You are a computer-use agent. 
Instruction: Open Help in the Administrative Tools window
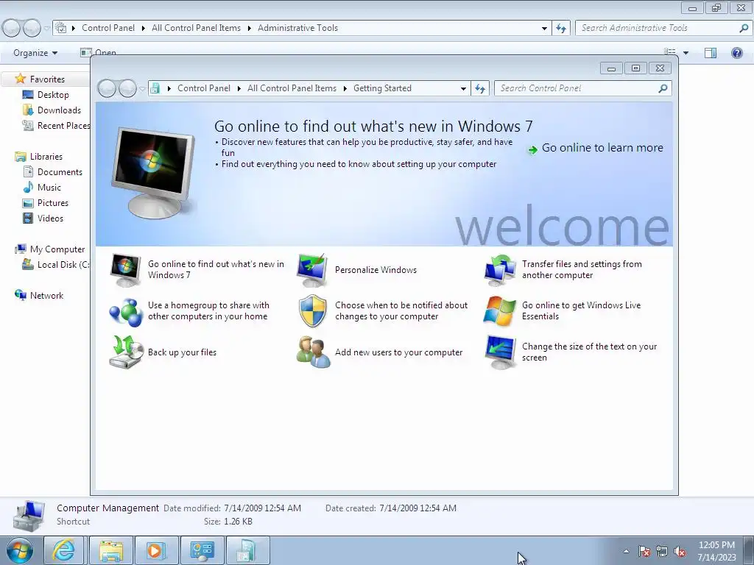(x=736, y=53)
